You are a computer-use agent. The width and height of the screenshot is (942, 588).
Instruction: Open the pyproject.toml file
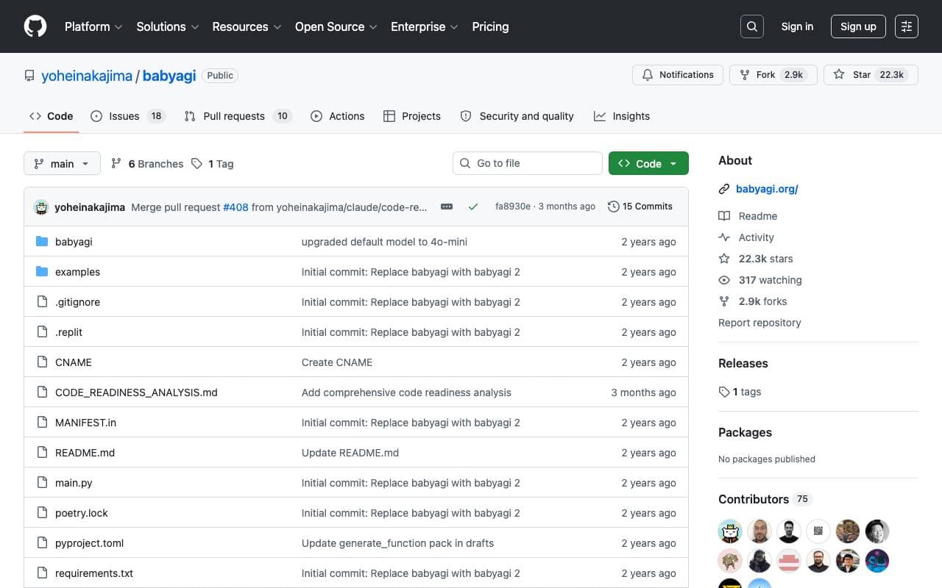(x=89, y=543)
